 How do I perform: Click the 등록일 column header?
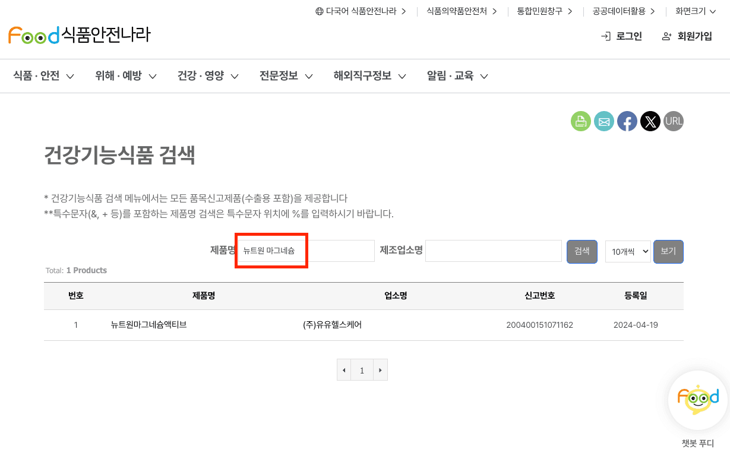pyautogui.click(x=636, y=296)
